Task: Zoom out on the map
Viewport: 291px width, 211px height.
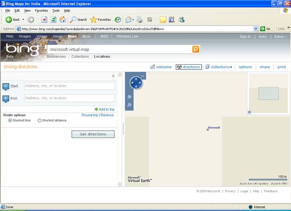Action: (129, 105)
